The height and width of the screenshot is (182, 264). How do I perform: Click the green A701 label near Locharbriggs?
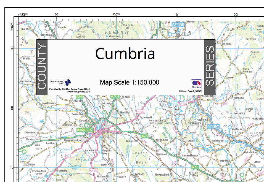click(x=115, y=97)
